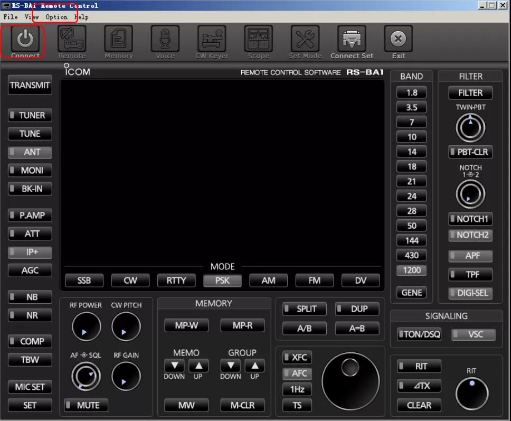Screen dimensions: 511x421
Task: Open MIC SET settings
Action: tap(30, 387)
